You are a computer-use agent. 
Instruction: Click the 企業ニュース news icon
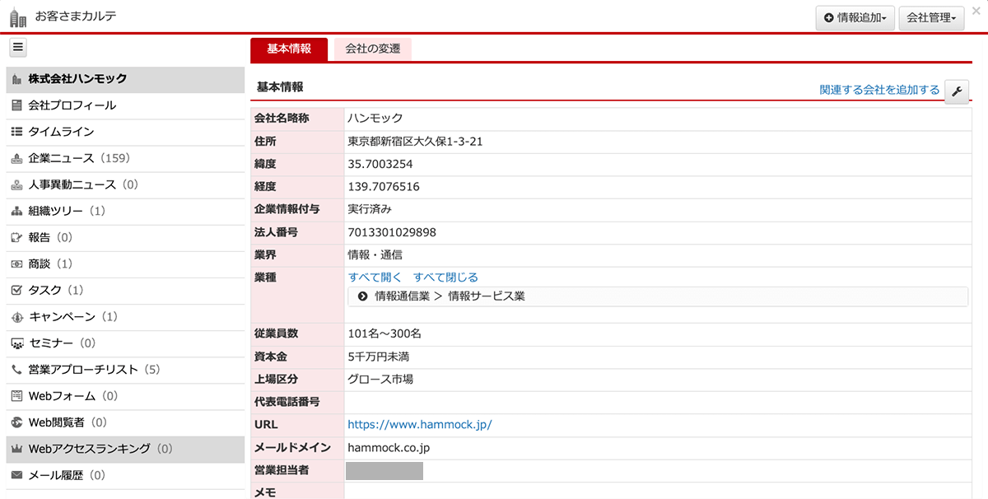(x=16, y=158)
